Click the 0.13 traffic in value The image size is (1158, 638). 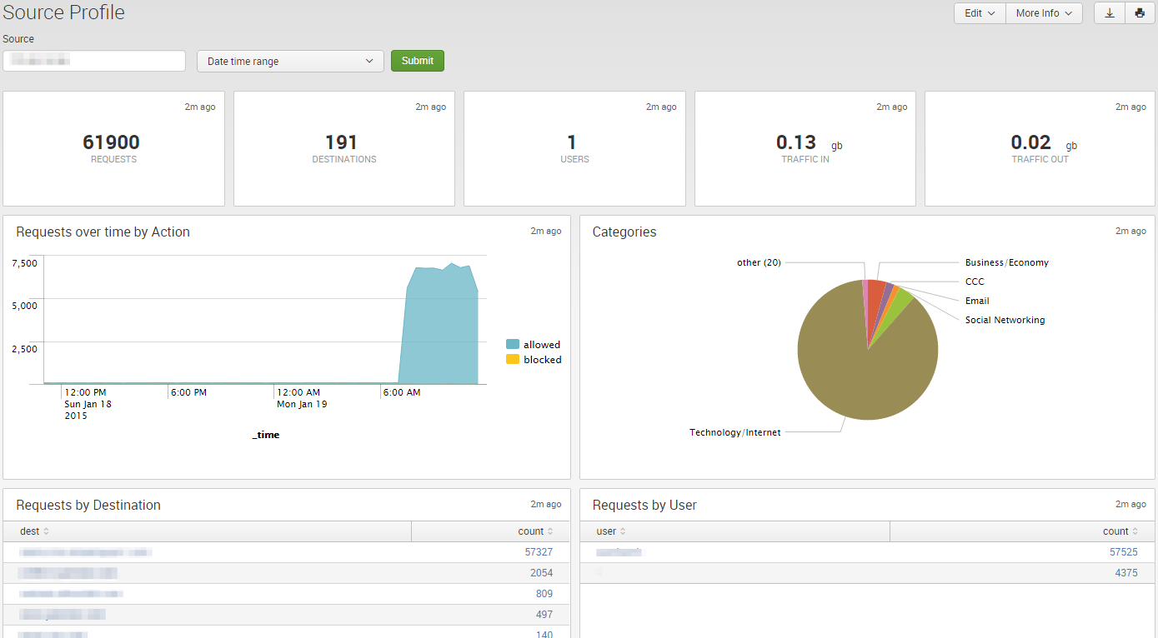(796, 142)
